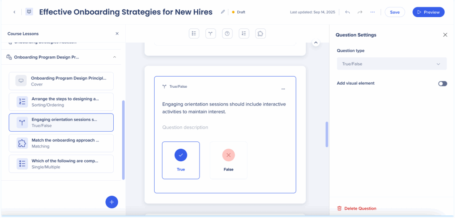
Task: Click the sorting/ordering toolbar icon
Action: coord(244,34)
